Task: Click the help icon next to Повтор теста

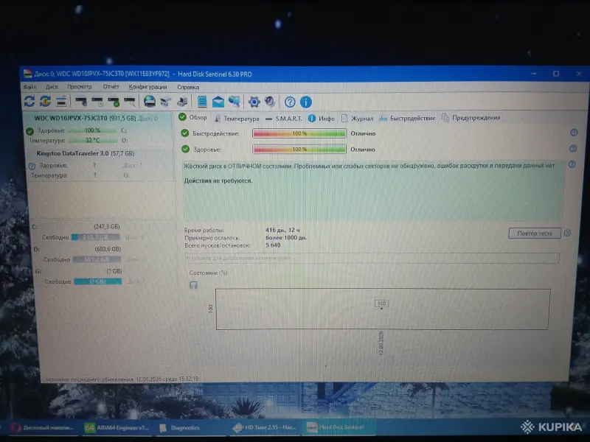Action: coord(567,233)
